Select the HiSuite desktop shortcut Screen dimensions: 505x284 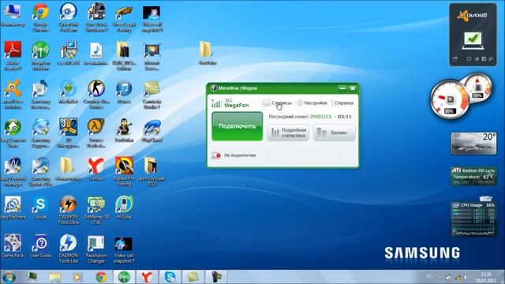[124, 207]
